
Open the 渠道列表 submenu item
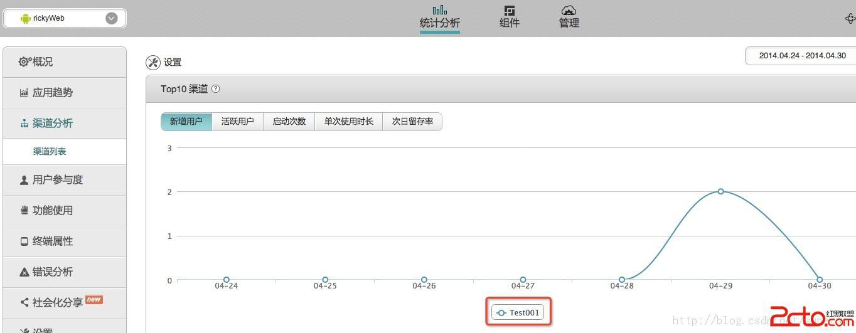[x=50, y=152]
